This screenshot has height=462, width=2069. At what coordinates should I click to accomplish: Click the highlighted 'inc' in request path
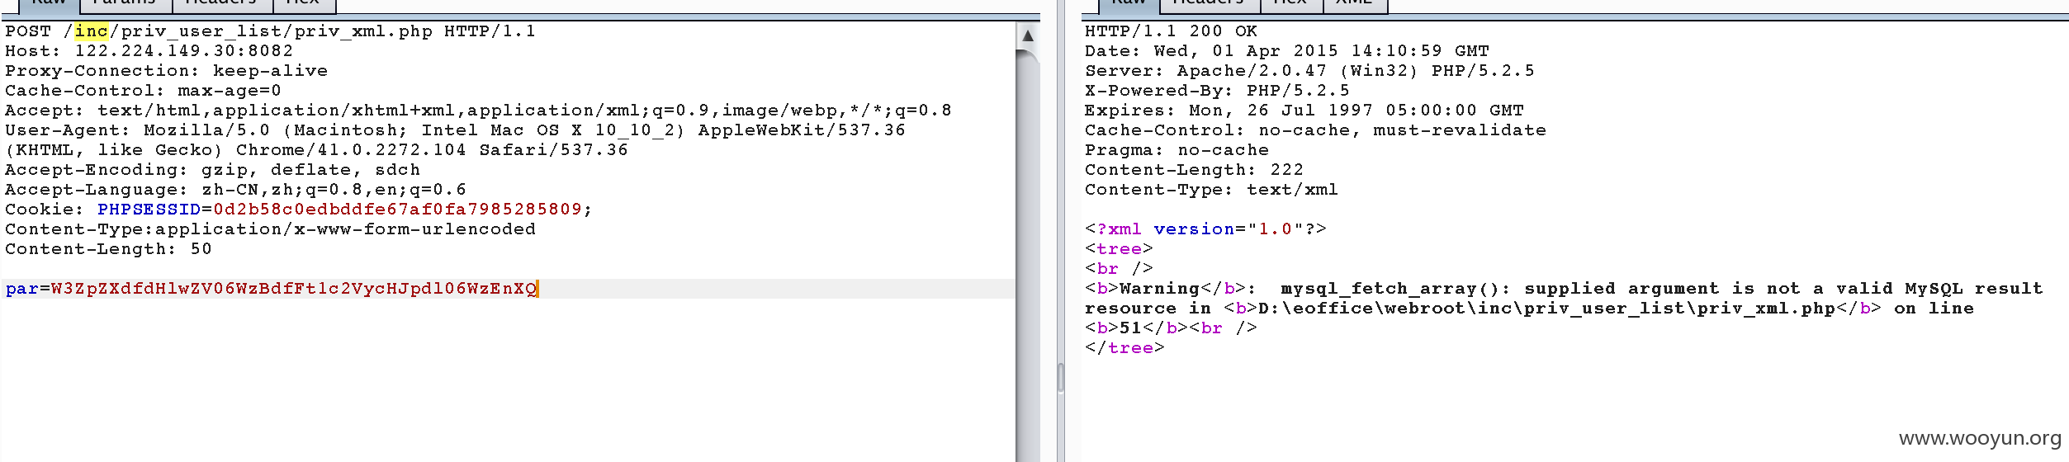tap(91, 31)
